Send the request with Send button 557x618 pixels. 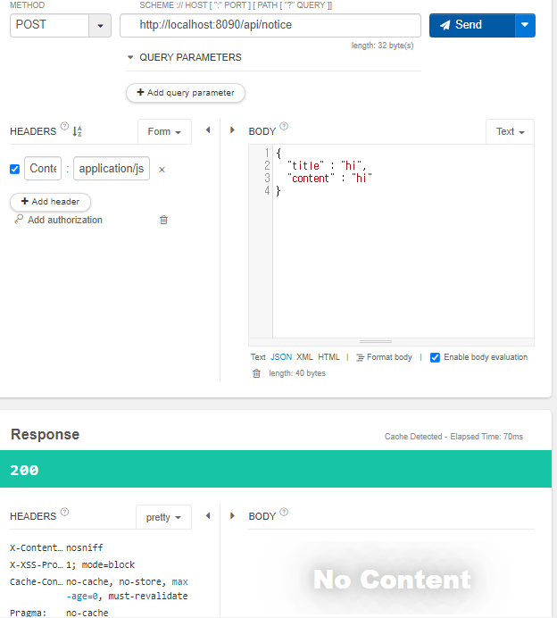tap(472, 26)
